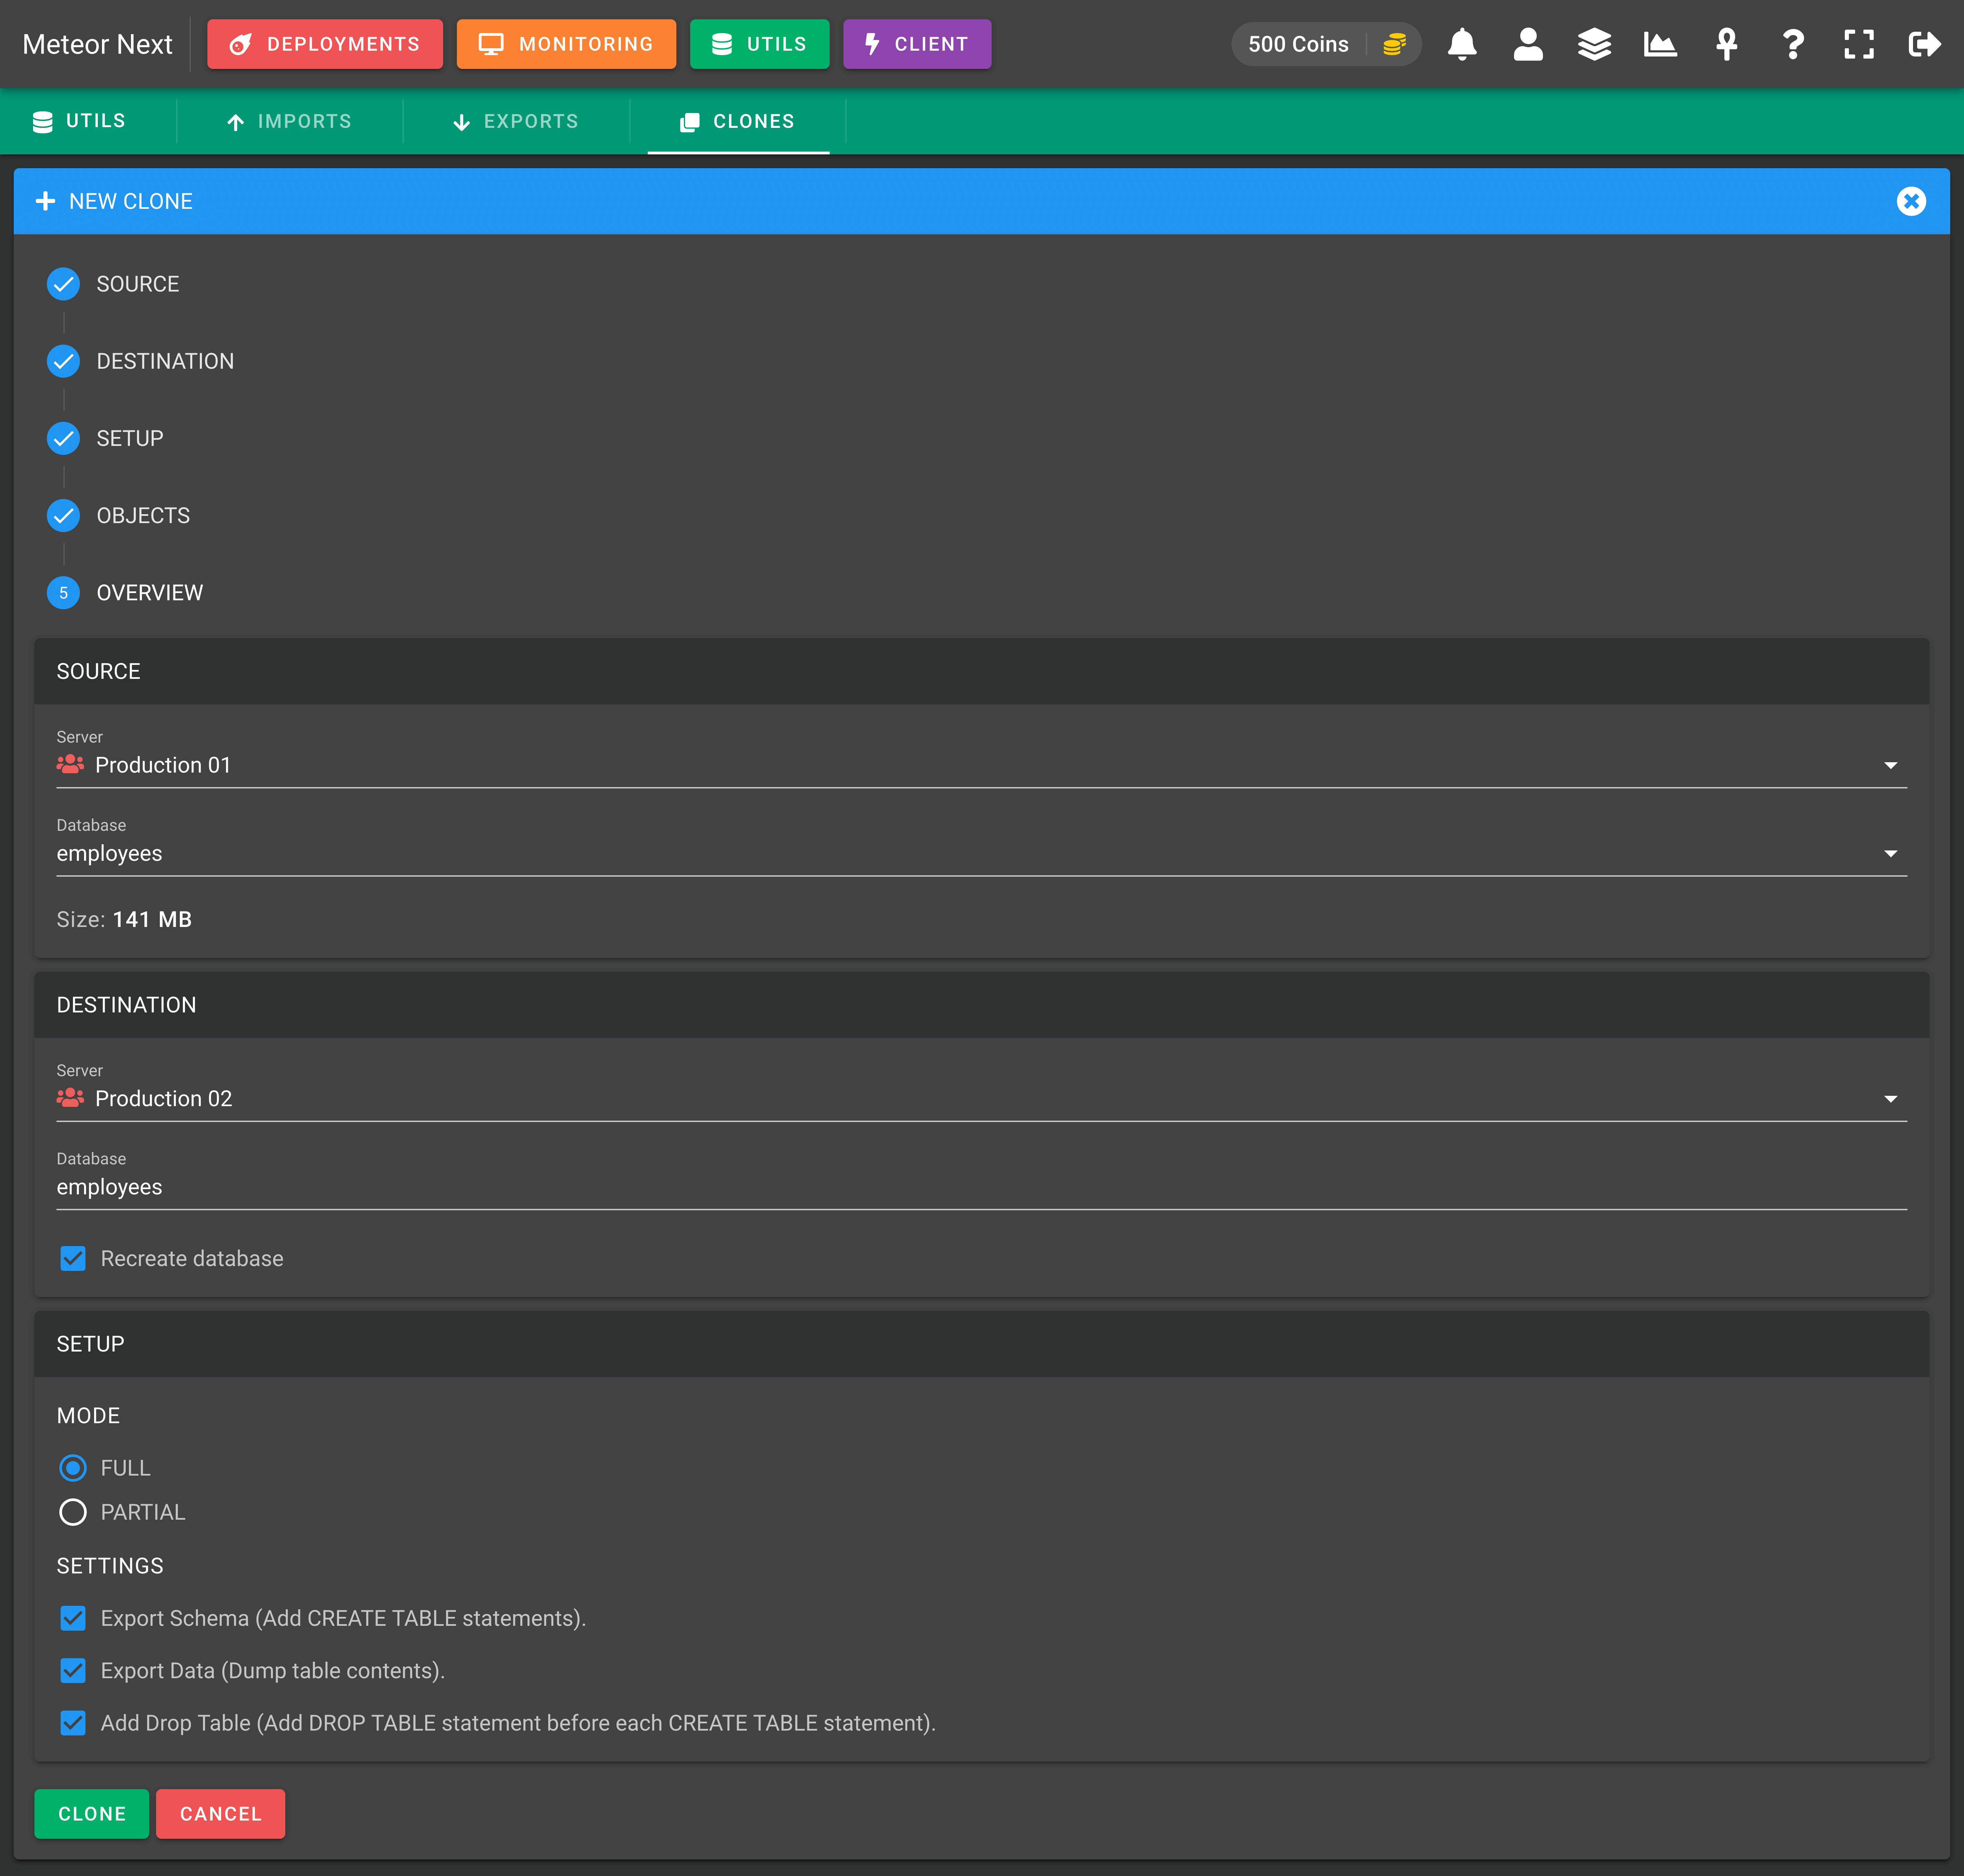Click the SETUP step label
Image resolution: width=1964 pixels, height=1876 pixels.
[x=130, y=438]
